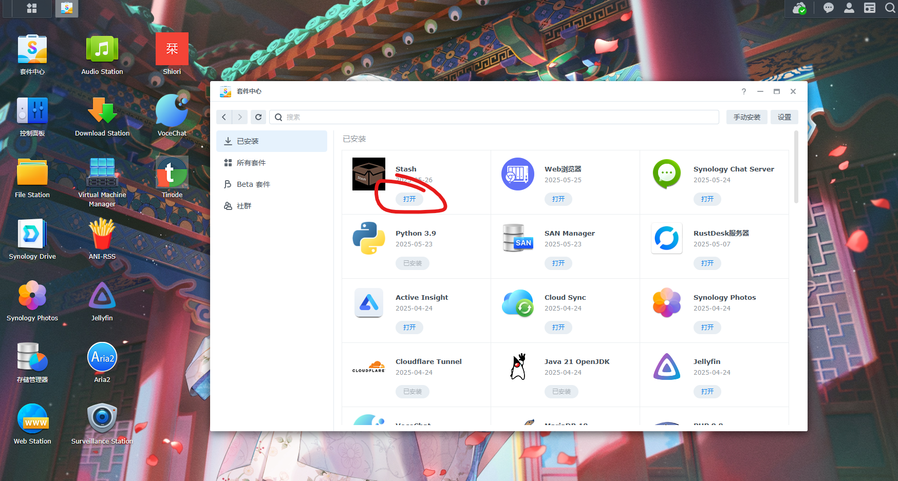Select 社群 in the sidebar
The height and width of the screenshot is (481, 898).
point(272,206)
